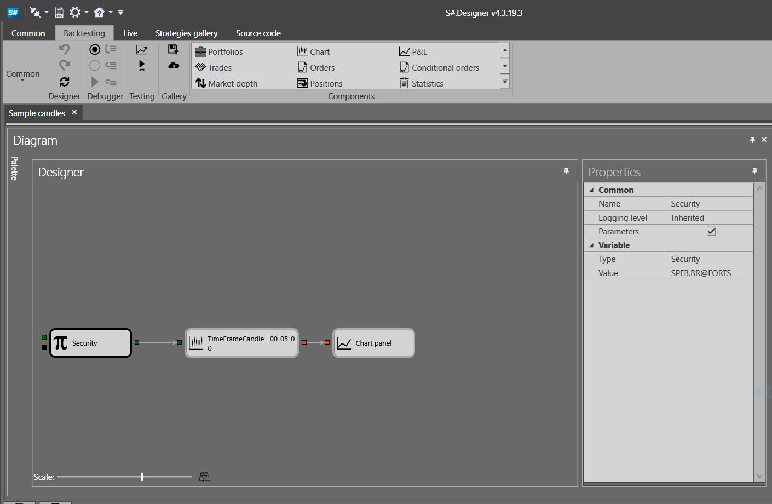The width and height of the screenshot is (772, 504).
Task: Toggle the pin on the Designer panel
Action: [566, 171]
